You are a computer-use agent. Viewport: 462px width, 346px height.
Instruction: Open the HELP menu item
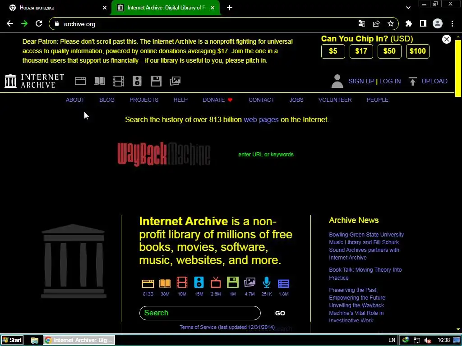180,100
